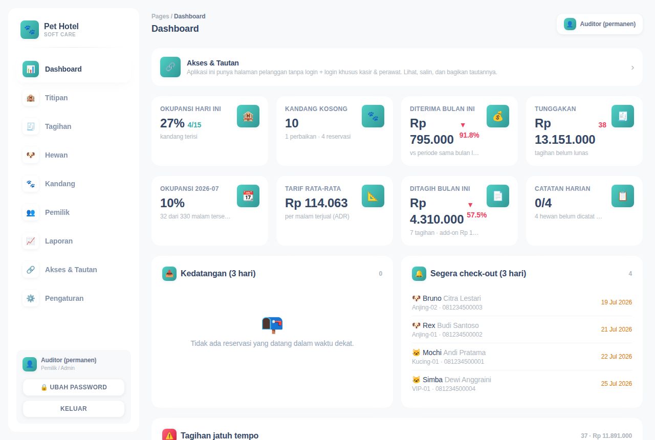Expand the Akses & Tautan banner chevron

pyautogui.click(x=632, y=68)
